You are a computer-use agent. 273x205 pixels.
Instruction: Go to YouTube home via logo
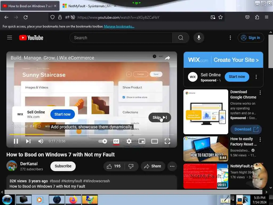pyautogui.click(x=31, y=38)
